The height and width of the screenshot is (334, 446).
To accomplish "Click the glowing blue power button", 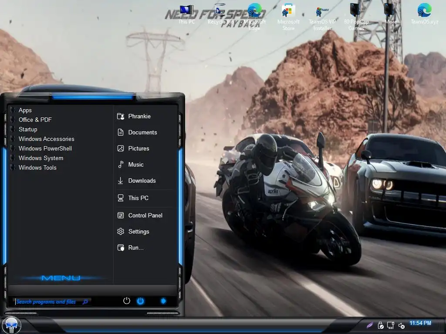I will point(141,301).
